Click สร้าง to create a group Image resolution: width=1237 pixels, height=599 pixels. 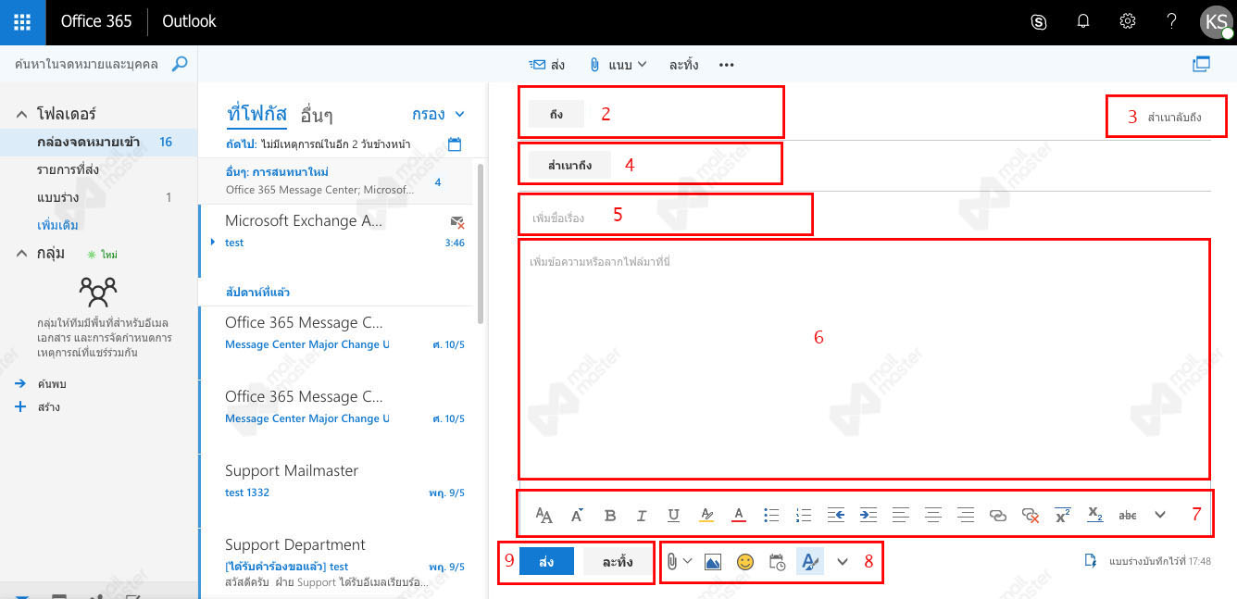point(49,406)
